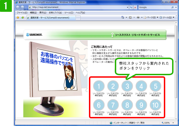Click the round number 5 support button
The image size is (179, 126).
155,86
